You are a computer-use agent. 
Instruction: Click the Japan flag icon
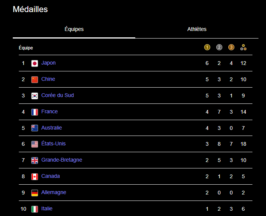(35, 63)
